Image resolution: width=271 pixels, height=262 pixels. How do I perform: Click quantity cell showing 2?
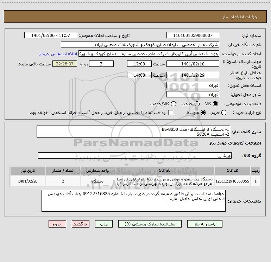[x=63, y=181]
